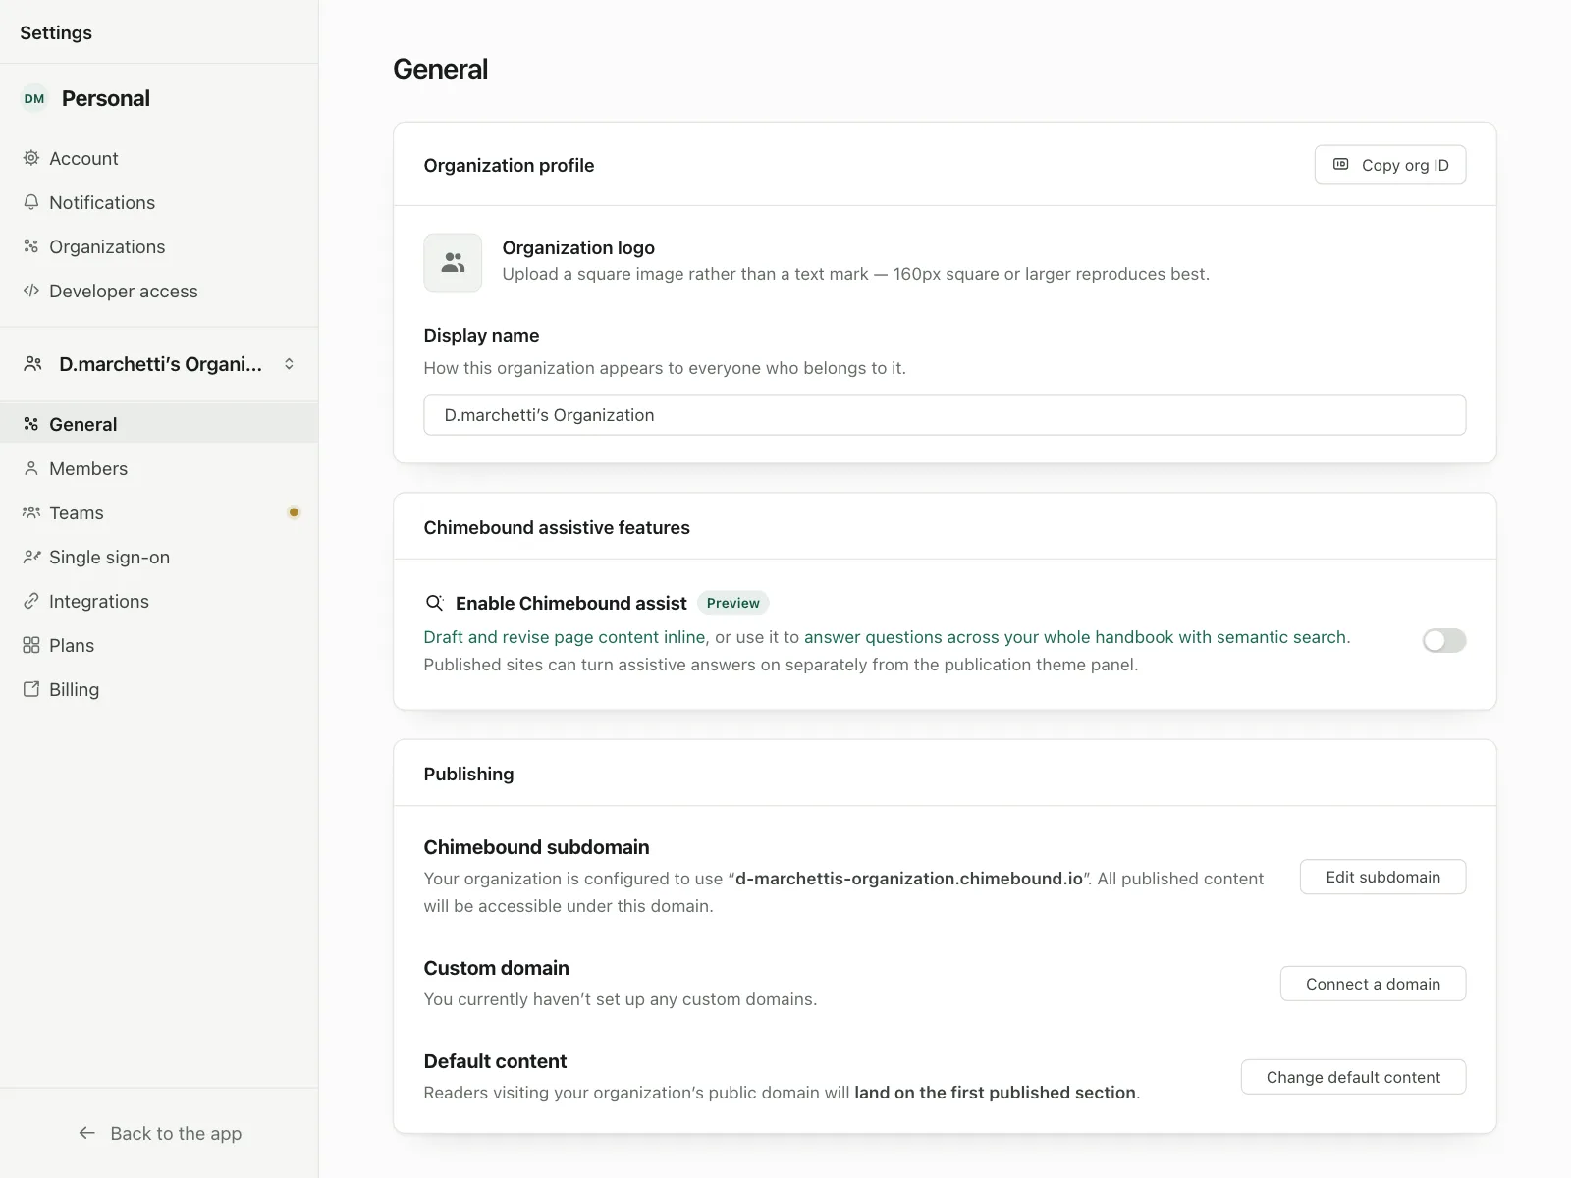Click the Organization logo label
The width and height of the screenshot is (1571, 1178).
click(x=578, y=247)
